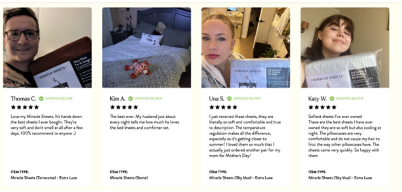Select item type Miracle Sheets (Terracotta) - Extra Luxe

click(44, 178)
